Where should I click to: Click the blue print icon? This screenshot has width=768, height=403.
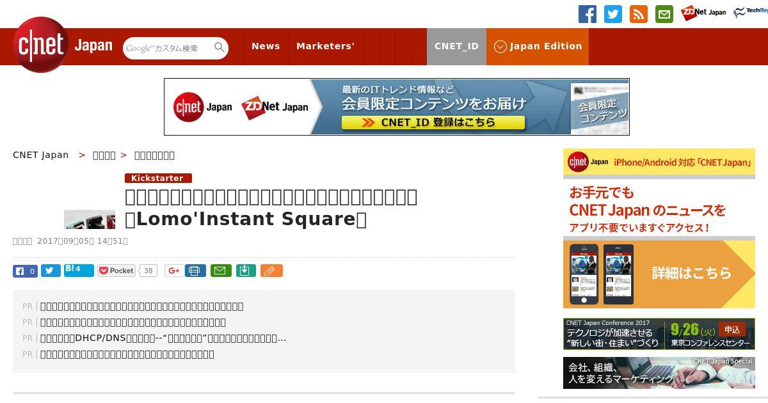195,271
